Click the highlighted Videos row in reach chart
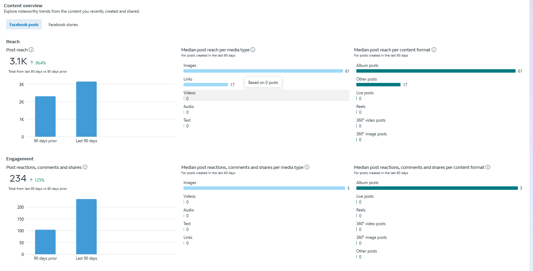Screen dimensions: 533x271 (x=266, y=96)
